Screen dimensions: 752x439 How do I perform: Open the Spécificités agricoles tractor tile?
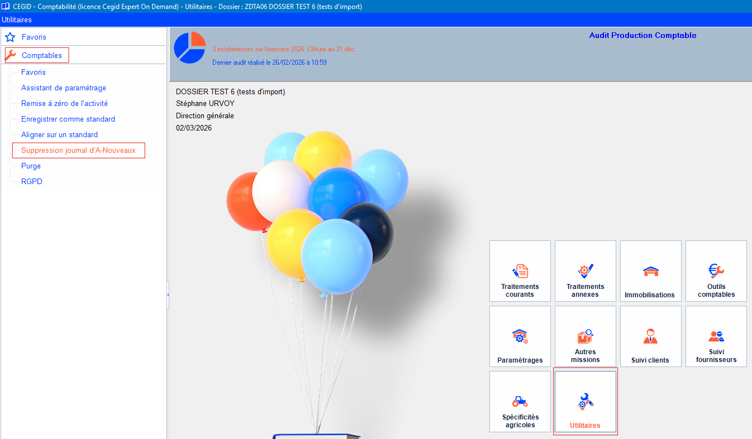520,402
